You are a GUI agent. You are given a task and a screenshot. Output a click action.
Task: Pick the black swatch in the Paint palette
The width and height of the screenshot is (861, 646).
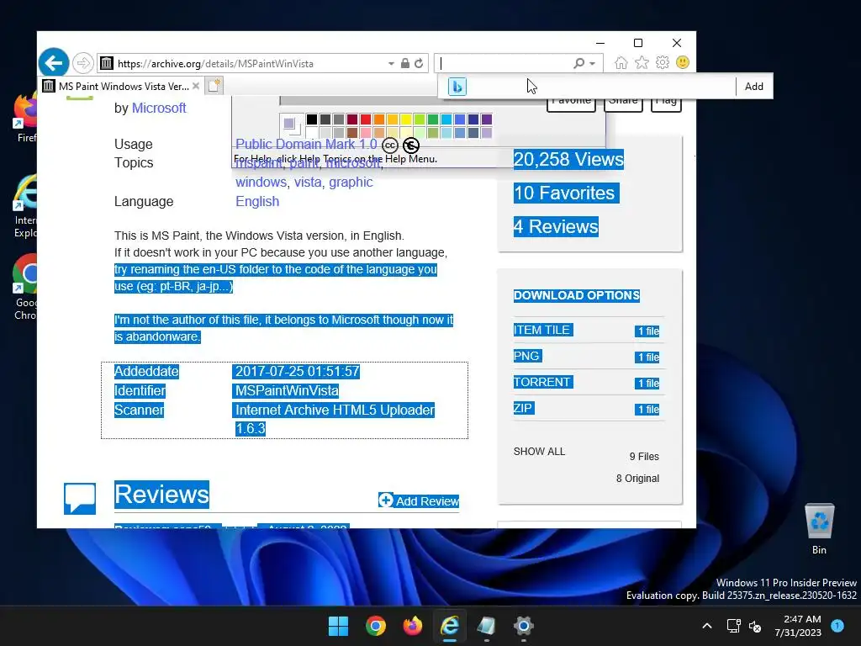(x=311, y=119)
